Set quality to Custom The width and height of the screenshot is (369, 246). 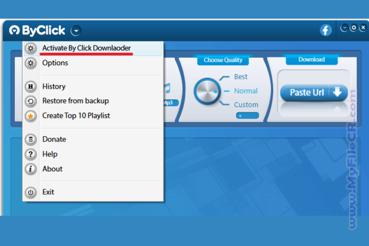[246, 105]
